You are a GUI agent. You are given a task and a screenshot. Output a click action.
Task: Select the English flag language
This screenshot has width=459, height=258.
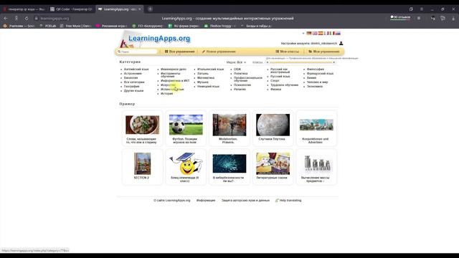pyautogui.click(x=315, y=34)
